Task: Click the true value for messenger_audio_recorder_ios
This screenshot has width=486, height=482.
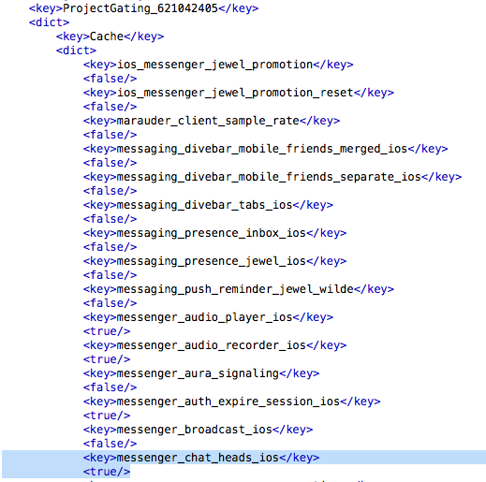Action: [x=107, y=359]
